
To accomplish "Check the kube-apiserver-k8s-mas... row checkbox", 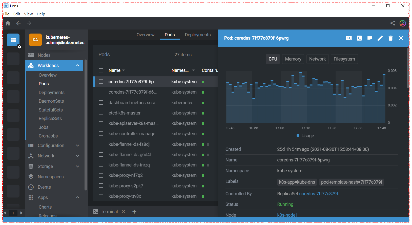I will click(x=101, y=123).
